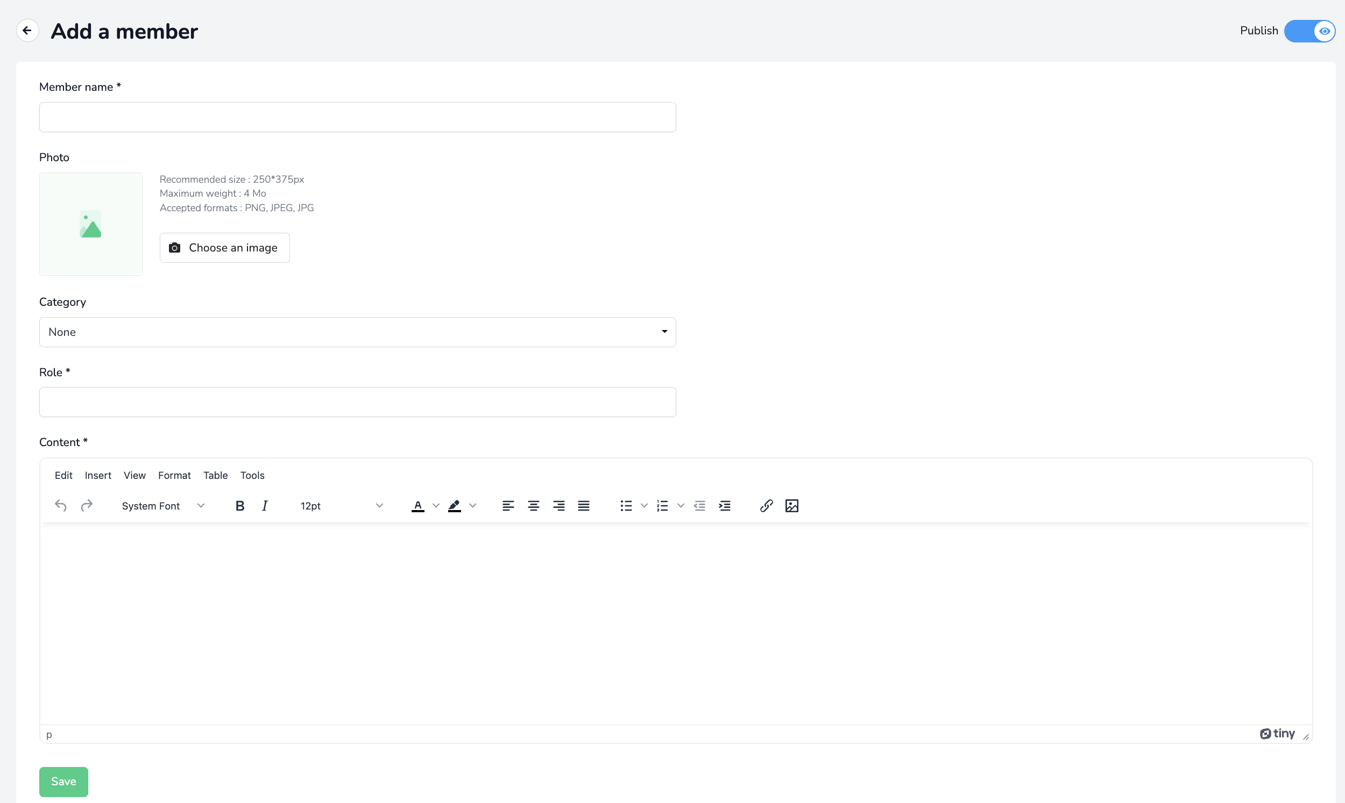Image resolution: width=1345 pixels, height=803 pixels.
Task: Open the Format menu
Action: [174, 475]
